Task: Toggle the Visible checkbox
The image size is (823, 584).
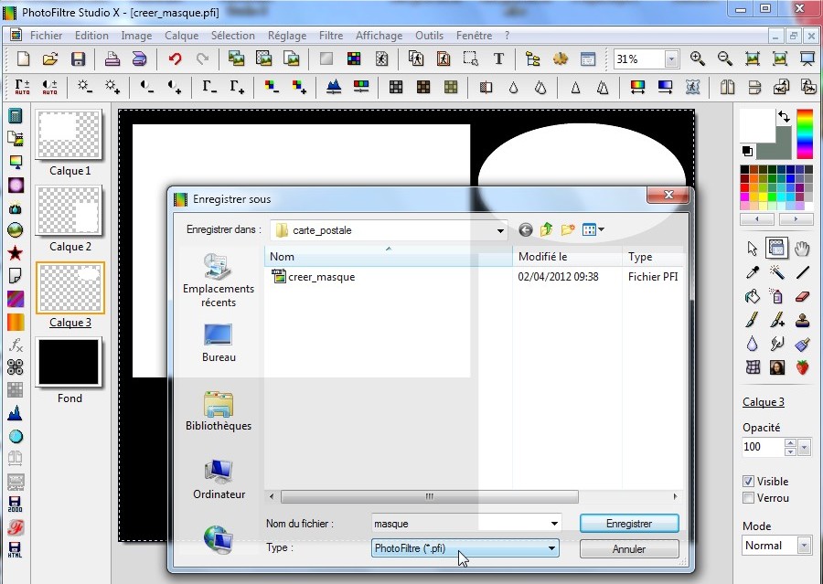Action: [748, 481]
